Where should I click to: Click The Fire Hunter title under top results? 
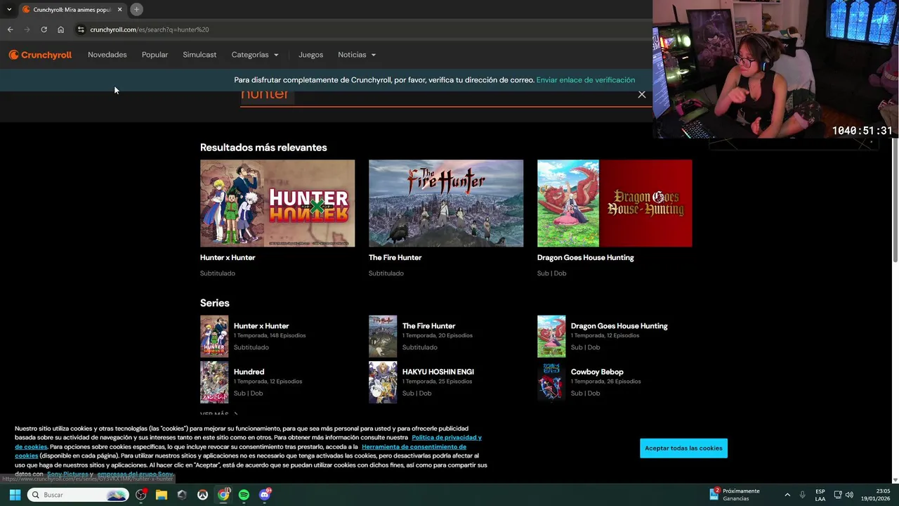395,257
